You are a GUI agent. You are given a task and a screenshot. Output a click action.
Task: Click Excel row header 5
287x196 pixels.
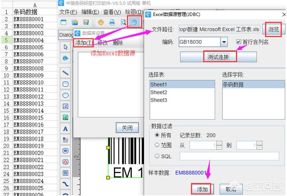coord(6,40)
